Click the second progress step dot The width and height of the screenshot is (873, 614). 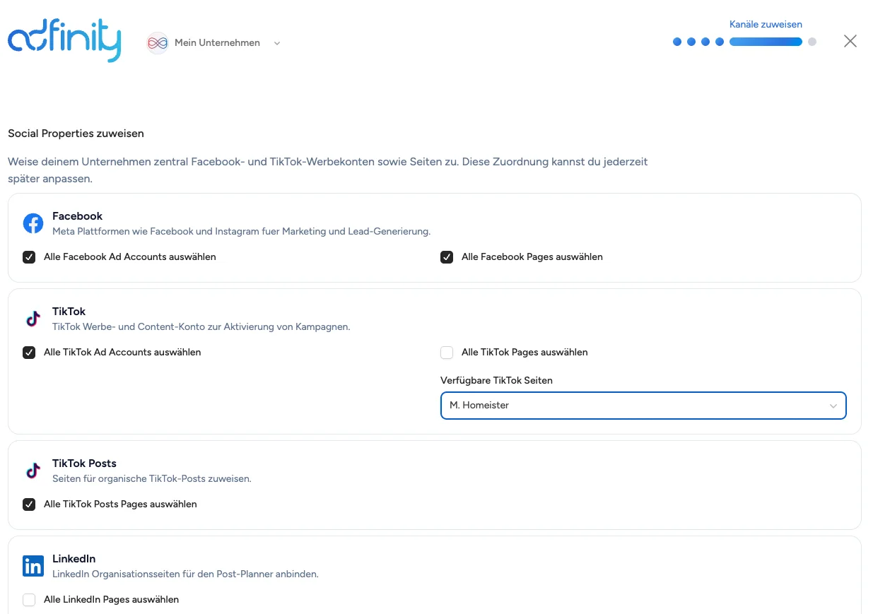[x=691, y=42]
